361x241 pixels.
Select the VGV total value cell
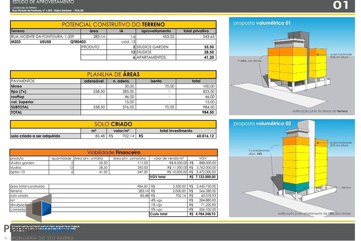[x=203, y=177]
